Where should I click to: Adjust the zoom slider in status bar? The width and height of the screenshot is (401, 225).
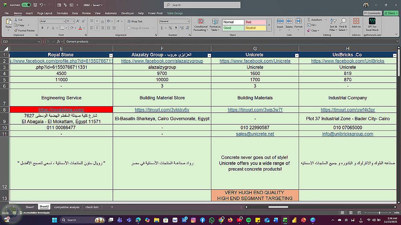tap(379, 213)
